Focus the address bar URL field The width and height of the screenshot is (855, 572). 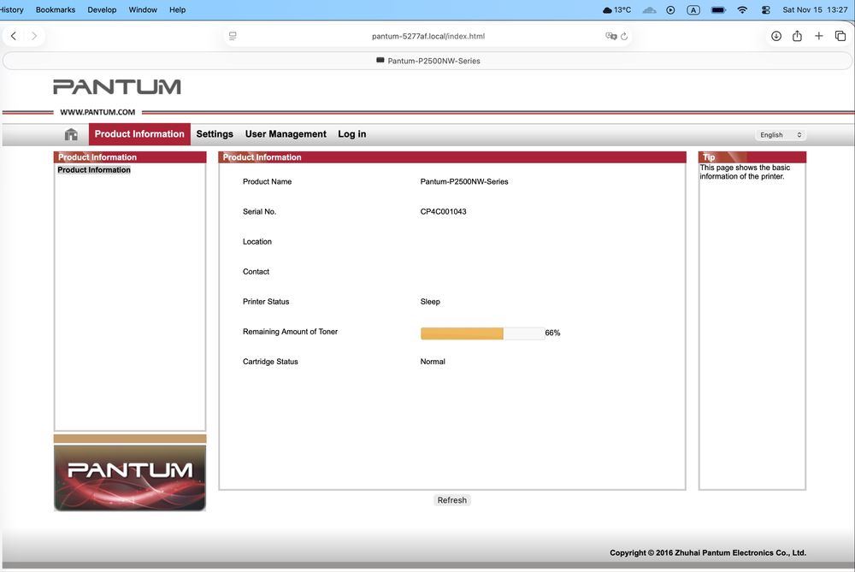click(x=428, y=36)
